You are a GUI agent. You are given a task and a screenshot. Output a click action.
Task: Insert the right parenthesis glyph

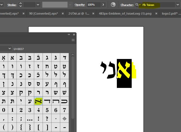point(12,127)
